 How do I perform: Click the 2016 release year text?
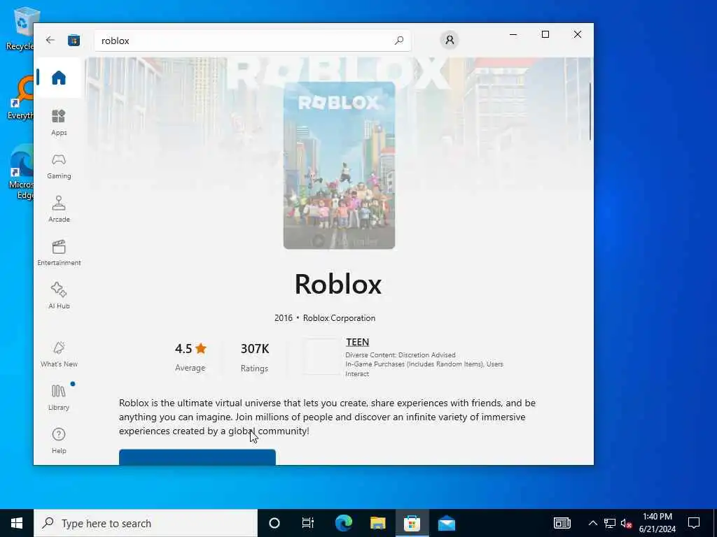283,318
